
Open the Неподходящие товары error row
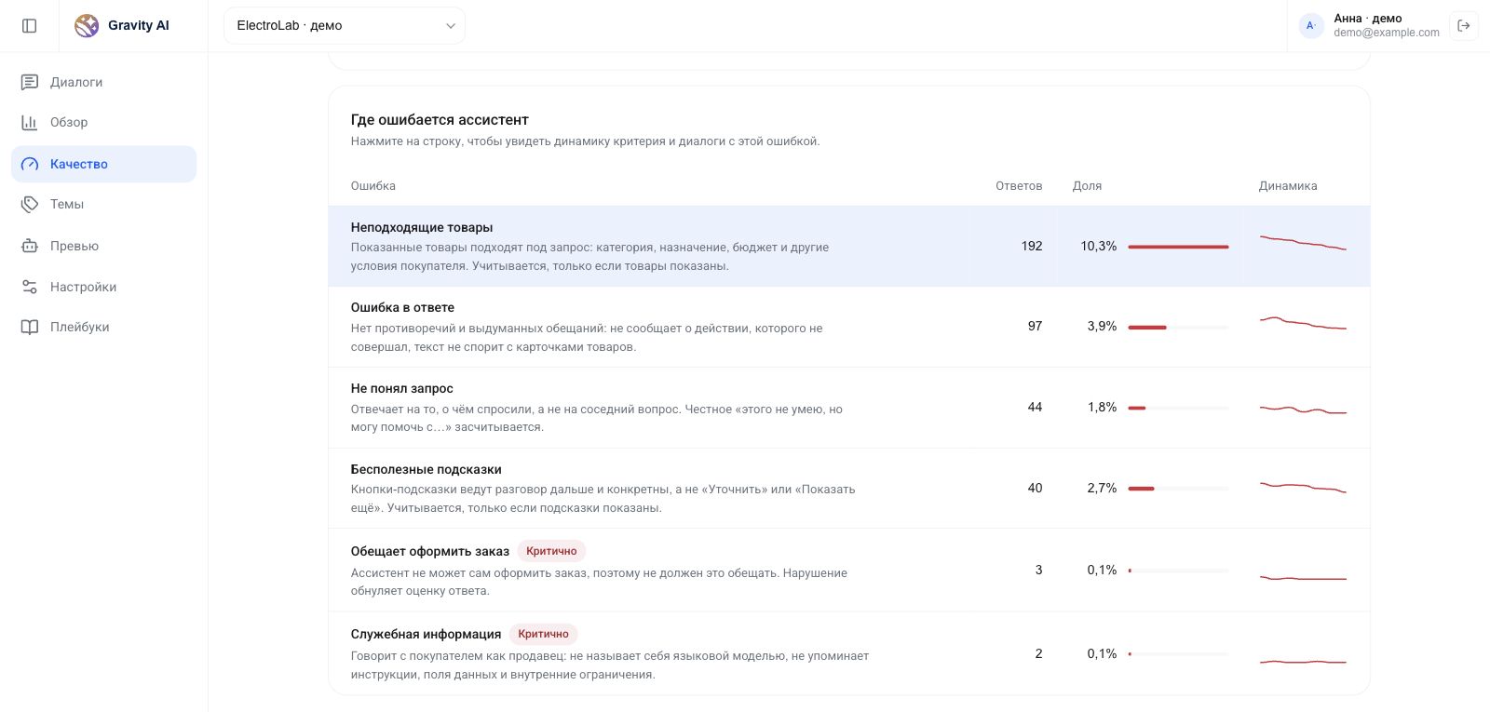point(849,246)
